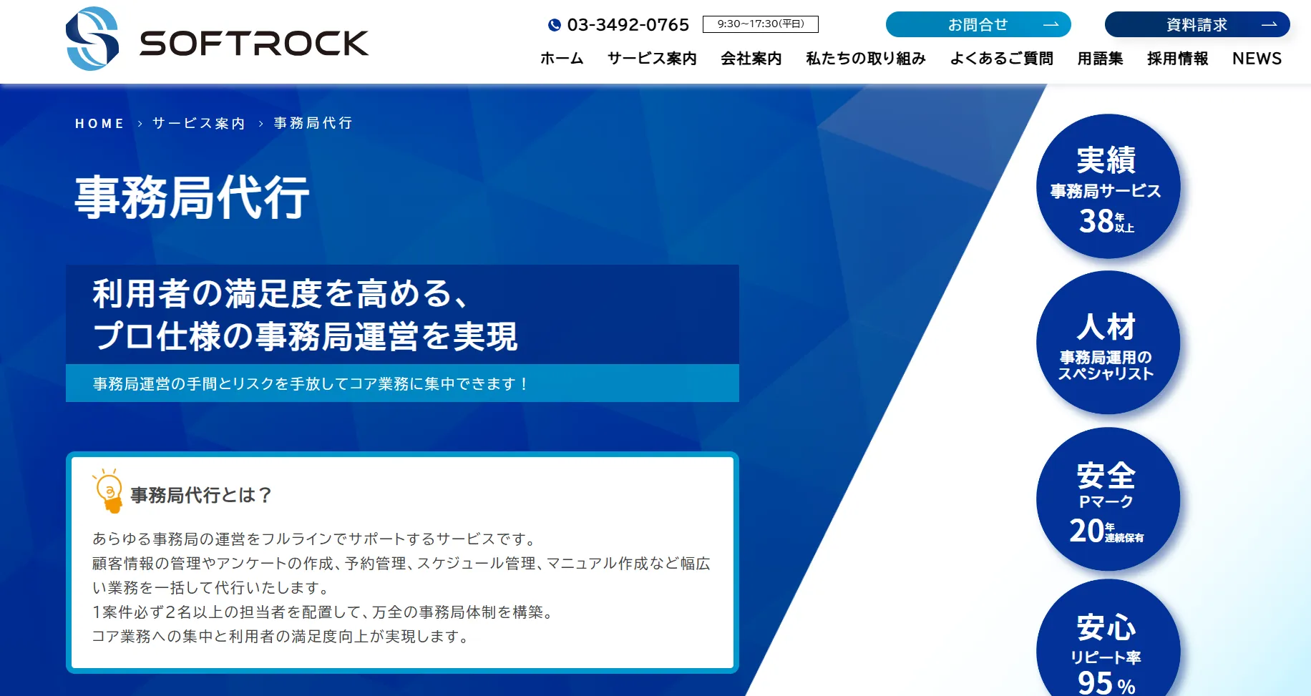The height and width of the screenshot is (696, 1311).
Task: Open the 採用情報 page
Action: tap(1176, 59)
